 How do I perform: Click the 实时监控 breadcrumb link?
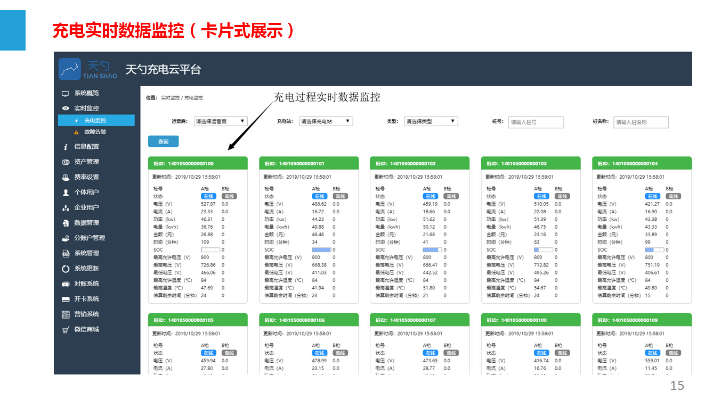pyautogui.click(x=170, y=98)
